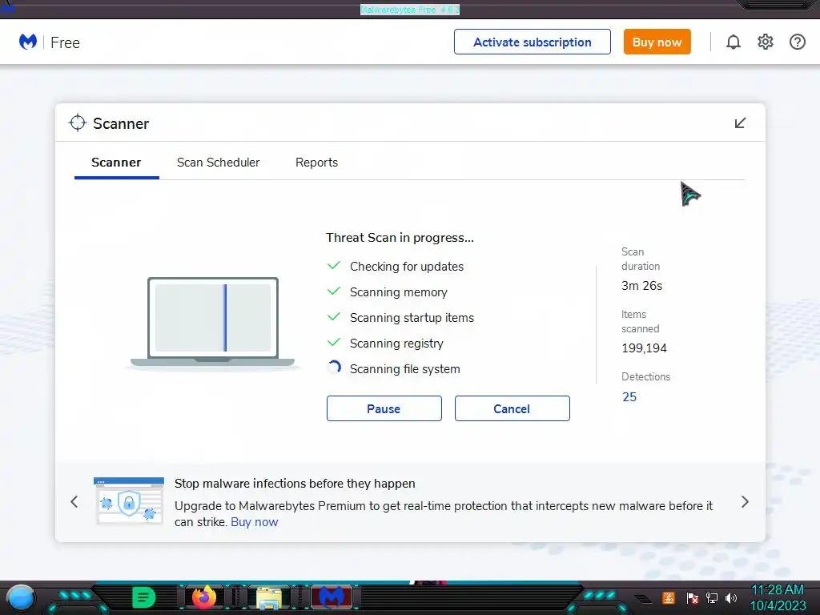
Task: Click the 'Free' edition label
Action: coord(65,43)
